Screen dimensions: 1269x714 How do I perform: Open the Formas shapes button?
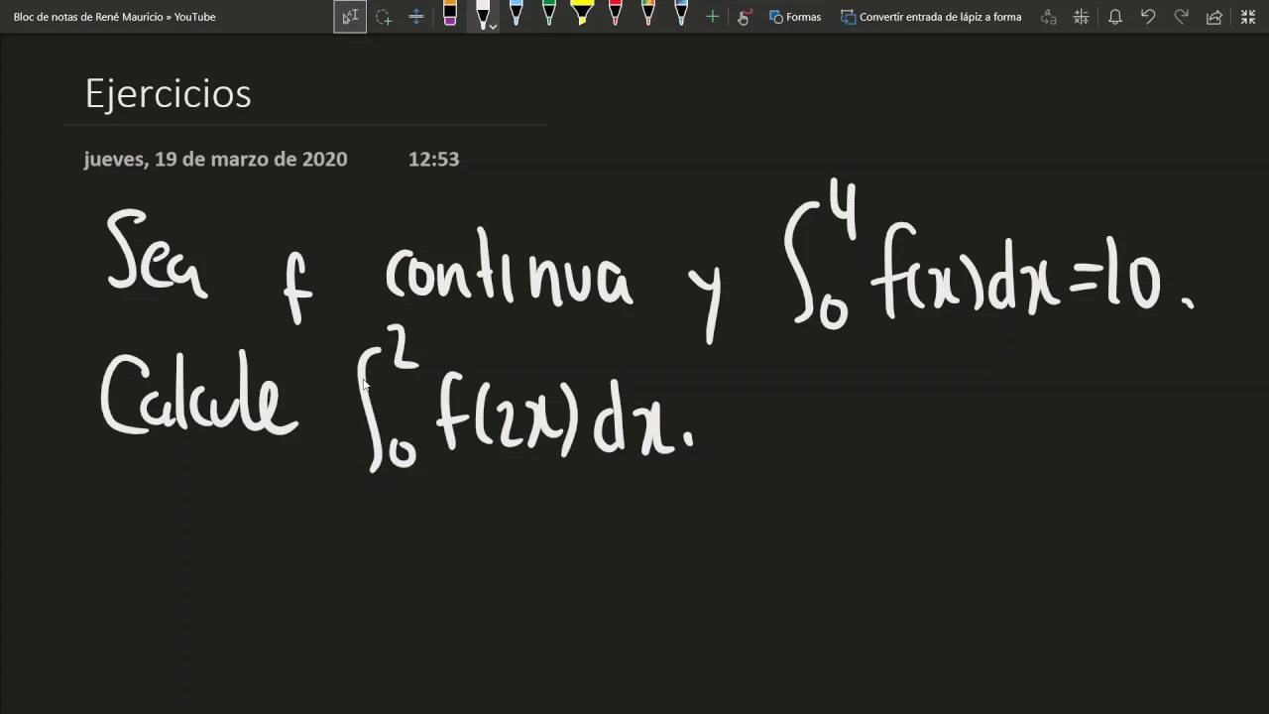[x=795, y=17]
